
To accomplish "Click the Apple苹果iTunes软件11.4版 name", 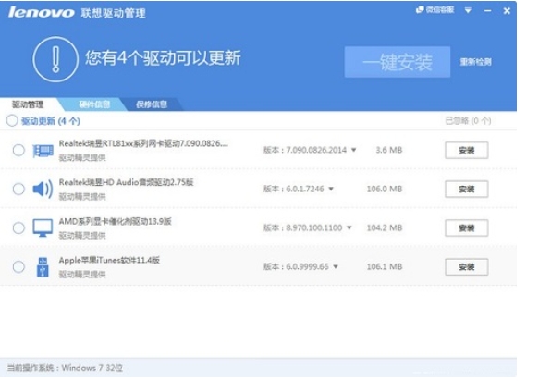I will coord(109,260).
